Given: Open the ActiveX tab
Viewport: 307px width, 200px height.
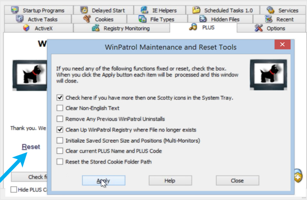Looking at the screenshot, I should tap(39, 28).
